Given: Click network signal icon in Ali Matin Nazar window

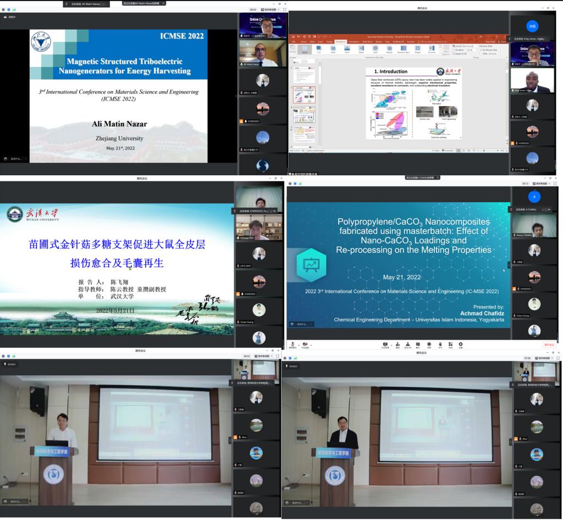Looking at the screenshot, I should coord(14,10).
